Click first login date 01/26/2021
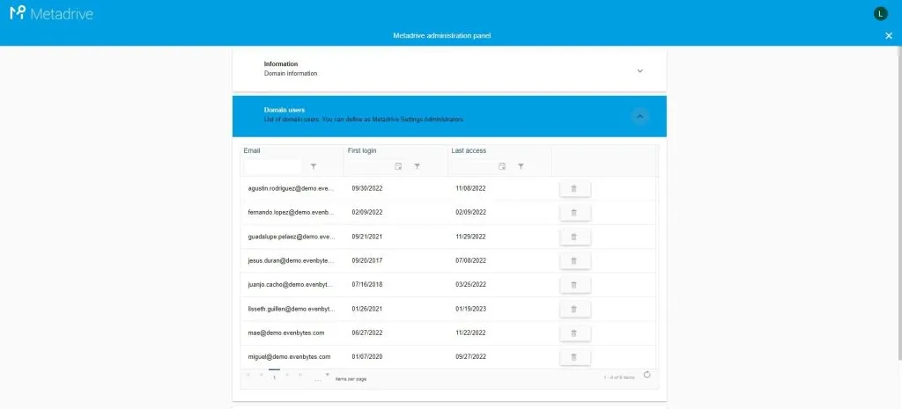 pyautogui.click(x=367, y=309)
